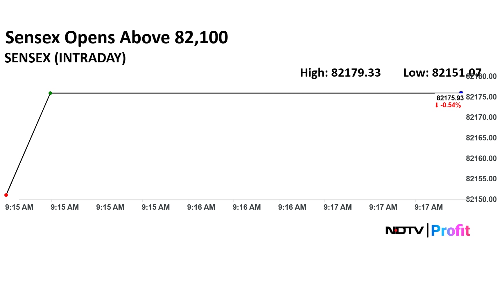The width and height of the screenshot is (502, 282).
Task: Select the 'Sensex Opens Above 82,100' headline
Action: (x=116, y=37)
